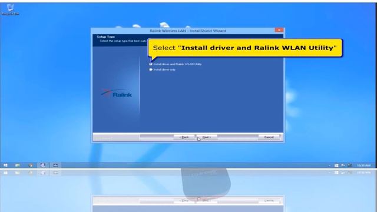
Task: Show hidden system tray icons
Action: pos(329,165)
